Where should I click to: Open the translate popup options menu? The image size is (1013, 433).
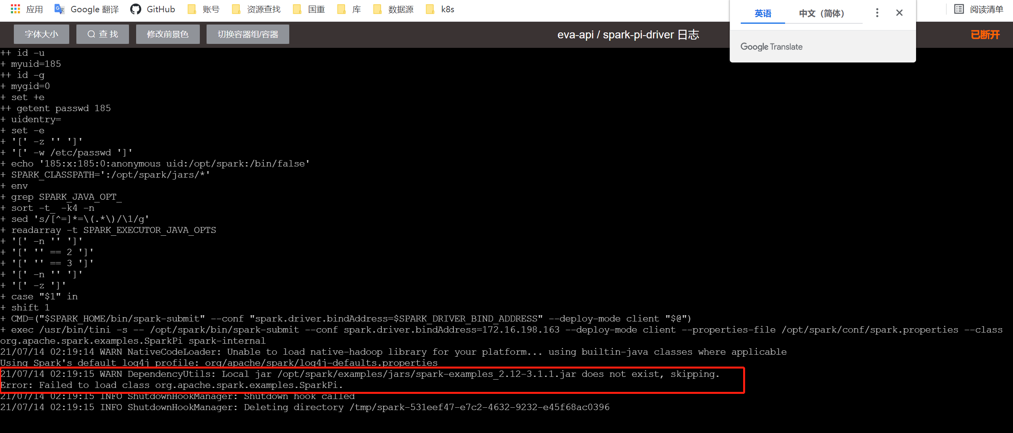click(x=877, y=12)
